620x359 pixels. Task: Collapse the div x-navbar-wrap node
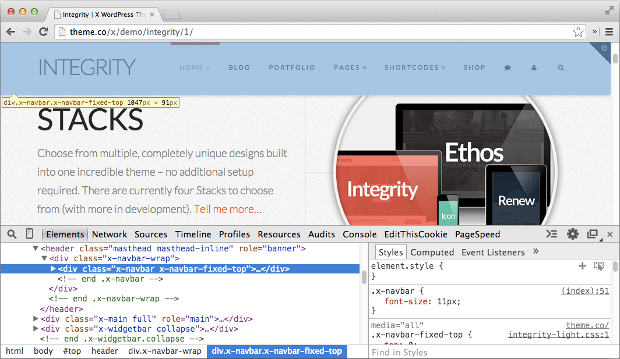coord(44,258)
